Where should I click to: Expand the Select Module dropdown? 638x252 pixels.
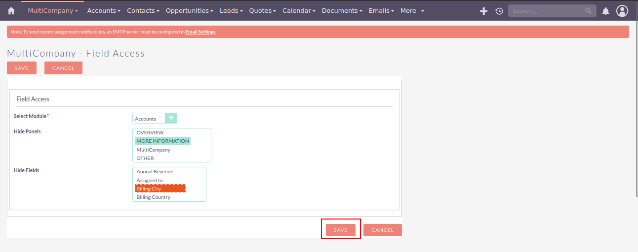click(x=171, y=118)
